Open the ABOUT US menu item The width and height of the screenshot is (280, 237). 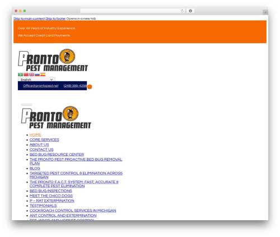[39, 145]
